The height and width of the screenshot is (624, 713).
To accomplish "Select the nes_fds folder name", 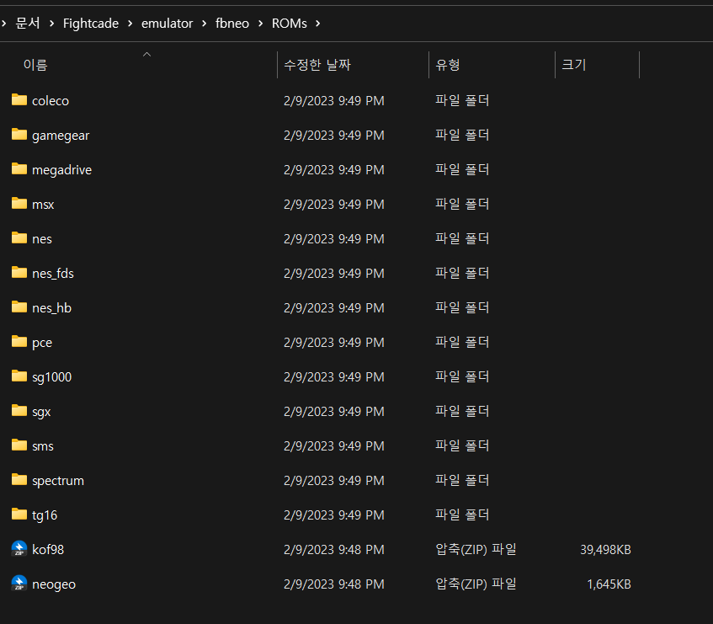I will [x=53, y=274].
